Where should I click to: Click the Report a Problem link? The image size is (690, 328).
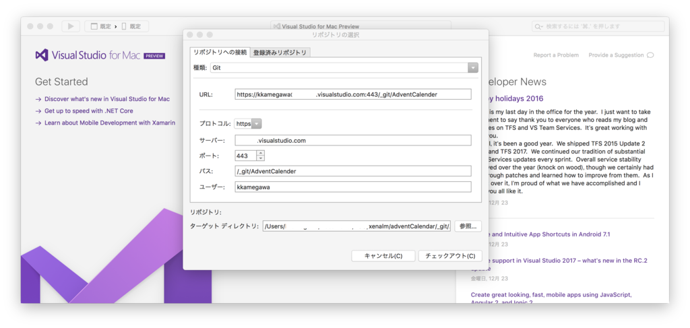(556, 55)
